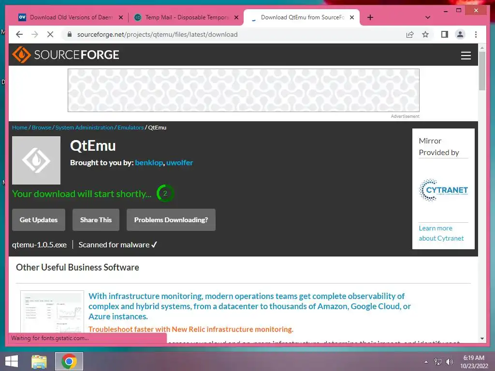Open Emulators breadcrumb link
495x371 pixels.
(x=131, y=128)
